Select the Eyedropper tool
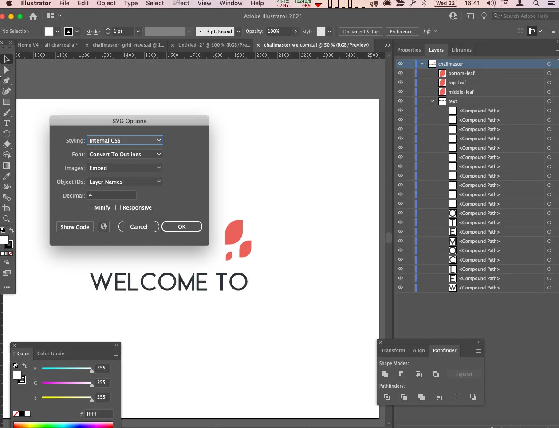This screenshot has height=428, width=559. point(7,176)
